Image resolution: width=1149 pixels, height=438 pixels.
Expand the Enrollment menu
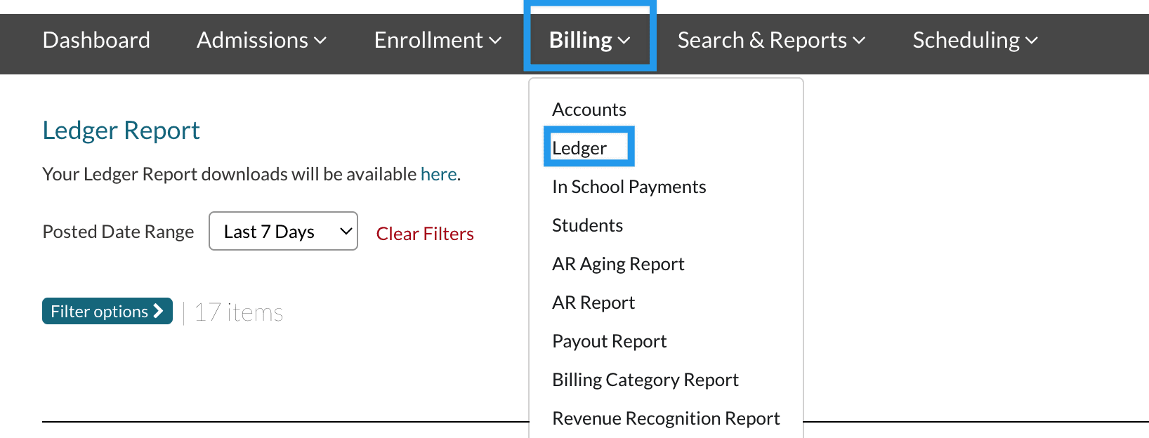tap(438, 41)
